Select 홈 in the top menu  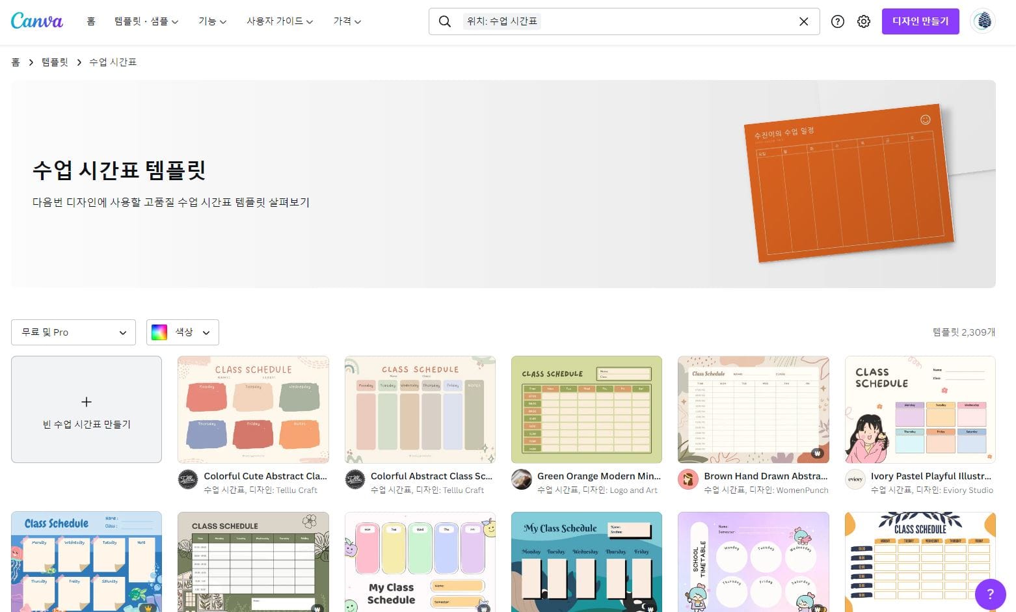(90, 21)
